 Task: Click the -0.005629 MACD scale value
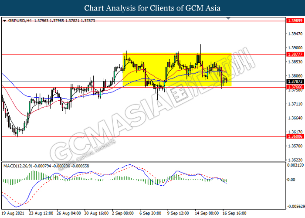pyautogui.click(x=296, y=206)
